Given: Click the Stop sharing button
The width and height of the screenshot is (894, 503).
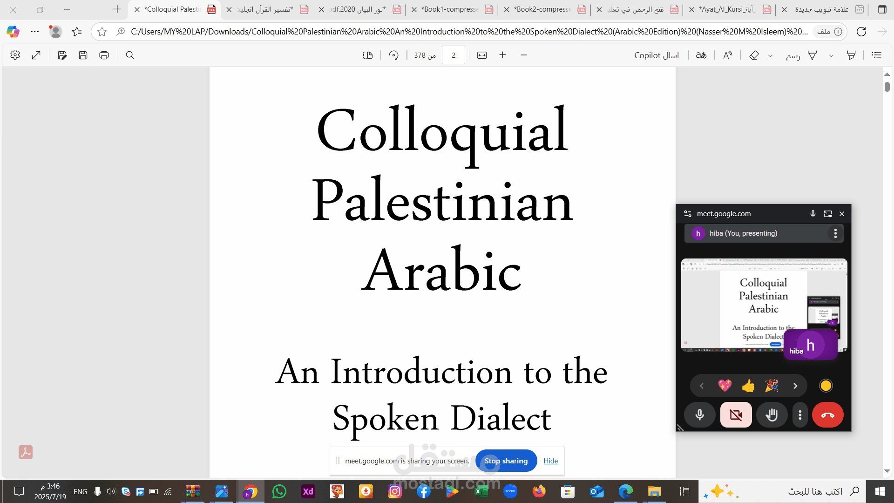Looking at the screenshot, I should tap(506, 461).
